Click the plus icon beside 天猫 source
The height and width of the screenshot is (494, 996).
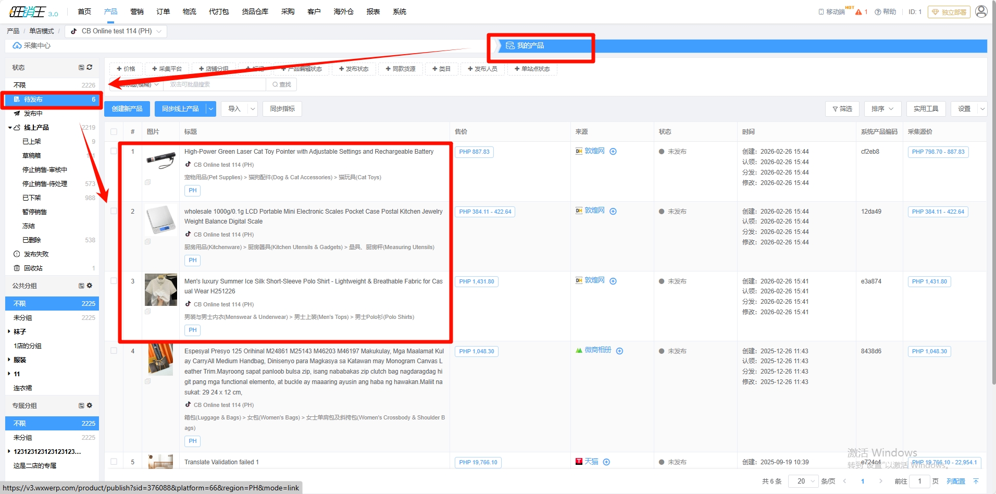[606, 462]
